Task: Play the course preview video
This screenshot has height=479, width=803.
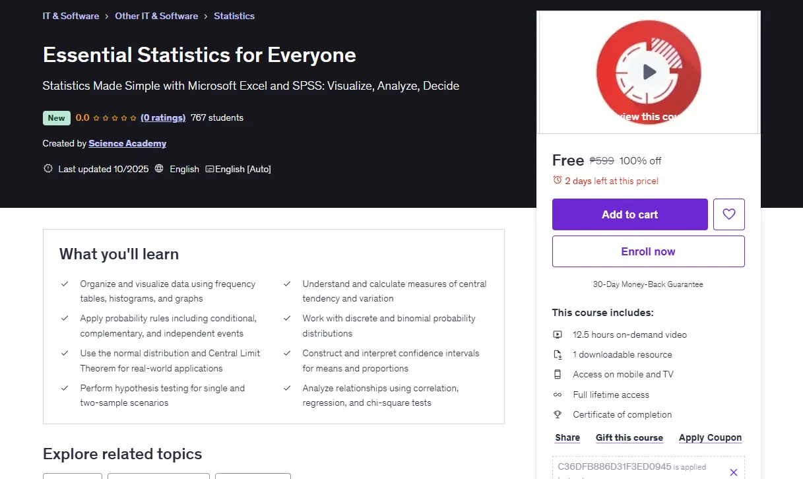Action: (x=649, y=72)
